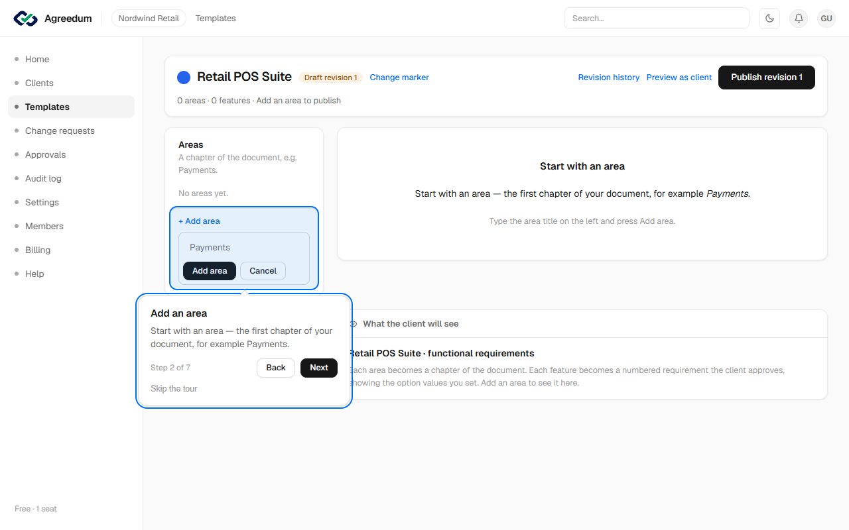The image size is (849, 530).
Task: Go to Home in the sidebar
Action: 71,59
